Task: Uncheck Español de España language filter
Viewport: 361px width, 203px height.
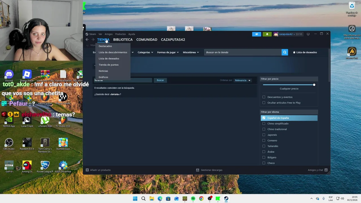Action: click(264, 118)
